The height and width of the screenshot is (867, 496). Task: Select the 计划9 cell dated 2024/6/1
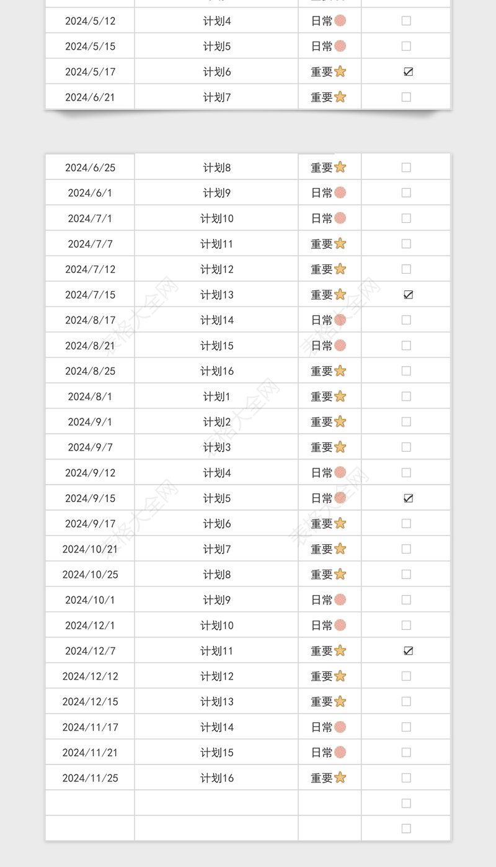click(217, 193)
